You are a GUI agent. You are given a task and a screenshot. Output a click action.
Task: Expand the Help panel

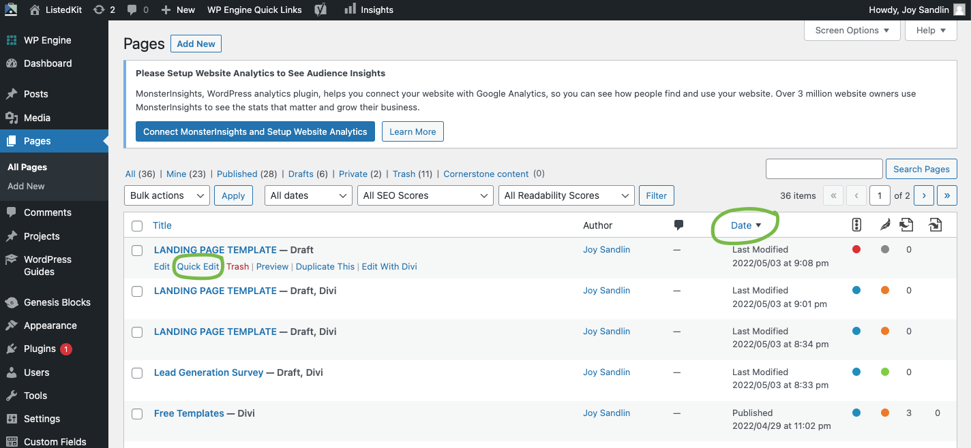931,30
